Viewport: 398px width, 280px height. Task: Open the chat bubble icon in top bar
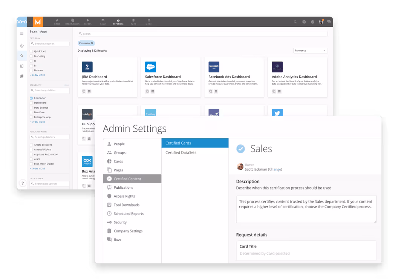coord(329,22)
